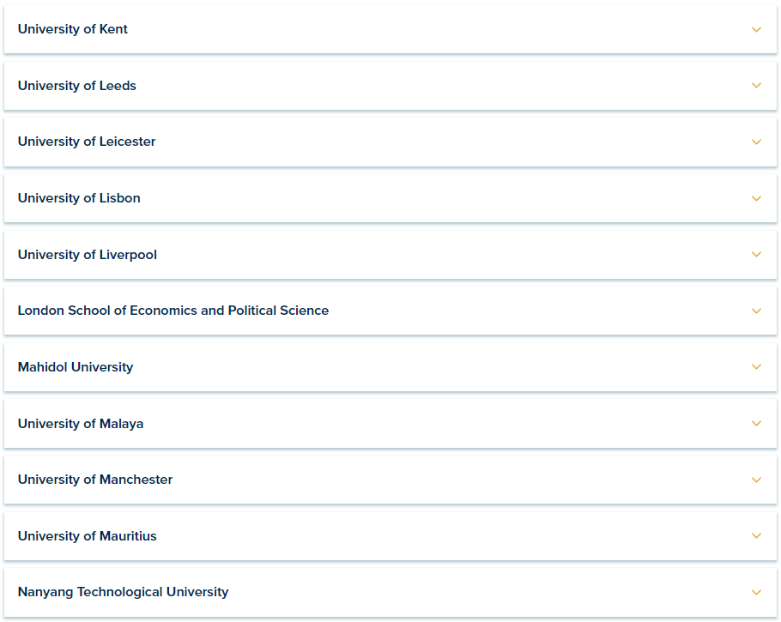The width and height of the screenshot is (781, 622).
Task: Click the chevron icon for University of Leeds
Action: [x=756, y=86]
